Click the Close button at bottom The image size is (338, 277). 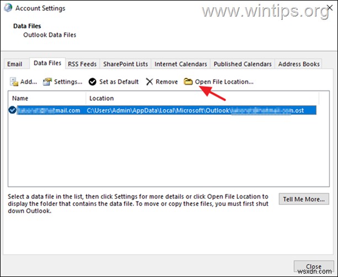coord(314,267)
